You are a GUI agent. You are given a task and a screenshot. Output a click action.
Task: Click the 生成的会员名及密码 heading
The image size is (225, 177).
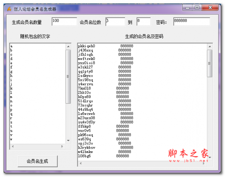[x=144, y=36]
